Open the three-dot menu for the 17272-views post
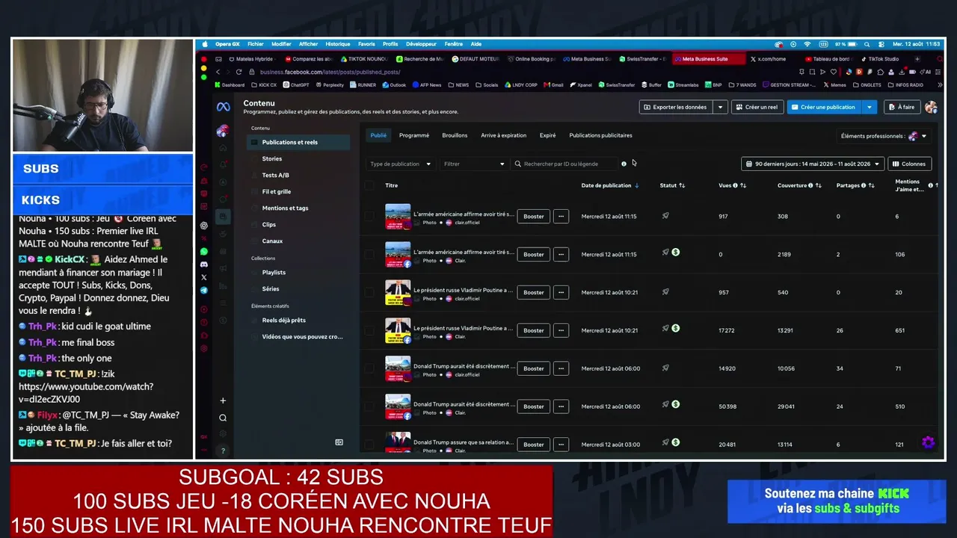The height and width of the screenshot is (538, 957). (x=561, y=330)
